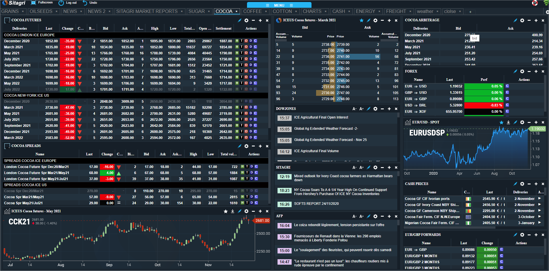This screenshot has width=549, height=271.
Task: Click help lifebuoy icon at top right
Action: coord(535,3)
